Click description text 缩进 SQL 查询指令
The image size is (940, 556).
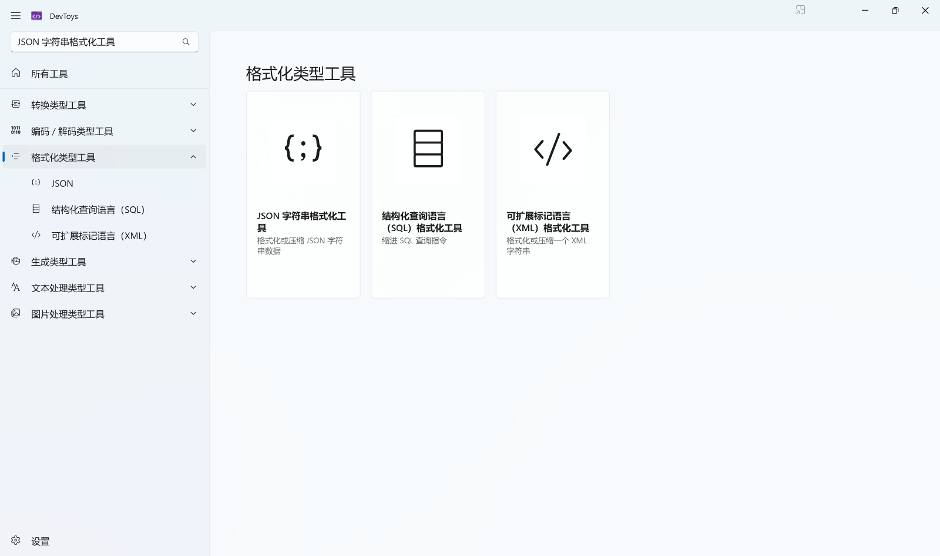(414, 240)
